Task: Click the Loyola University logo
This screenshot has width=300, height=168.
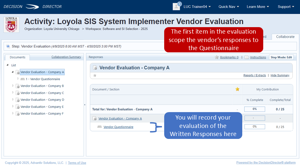Action: pos(11,25)
